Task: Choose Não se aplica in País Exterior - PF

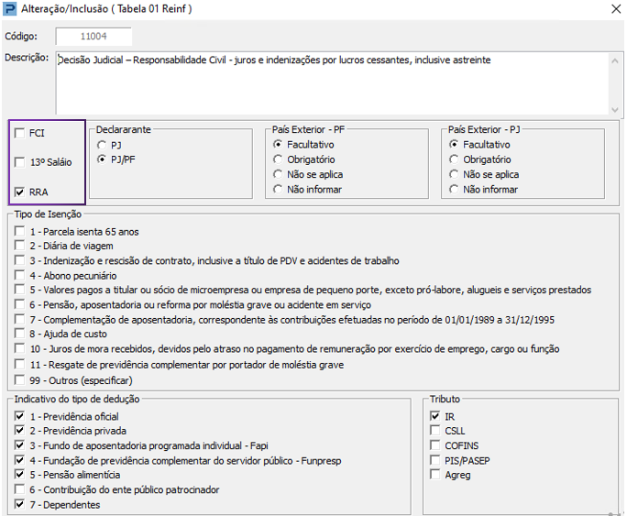Action: coord(278,174)
